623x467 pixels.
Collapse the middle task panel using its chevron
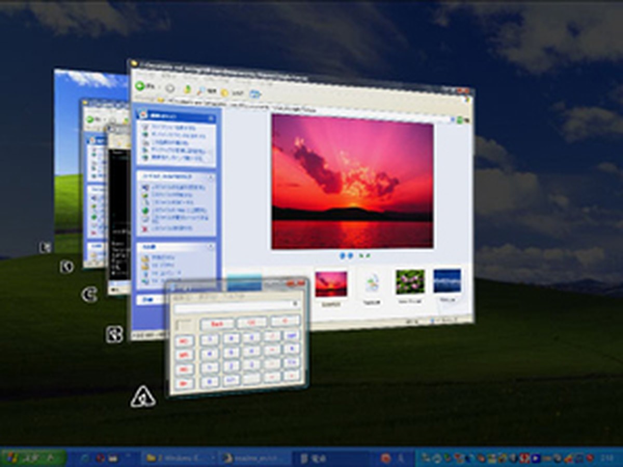point(211,176)
